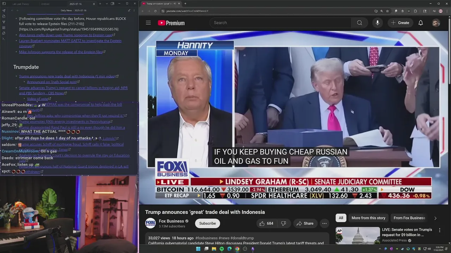The height and width of the screenshot is (253, 451).
Task: Subscribe to Fox Business channel
Action: click(x=208, y=223)
